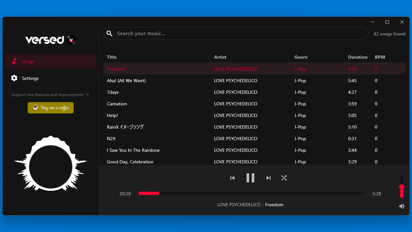The height and width of the screenshot is (232, 412).
Task: Open the Songs menu item
Action: click(51, 61)
